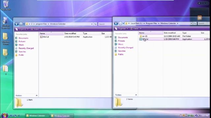This screenshot has height=118, width=211.
Task: Sort by Date modified in right window
Action: (x=172, y=33)
